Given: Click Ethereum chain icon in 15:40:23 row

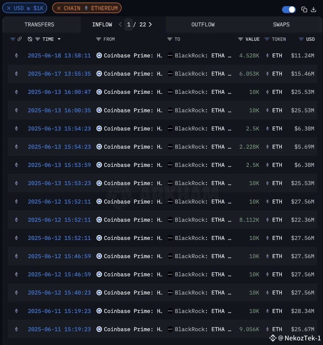Looking at the screenshot, I should (x=16, y=293).
